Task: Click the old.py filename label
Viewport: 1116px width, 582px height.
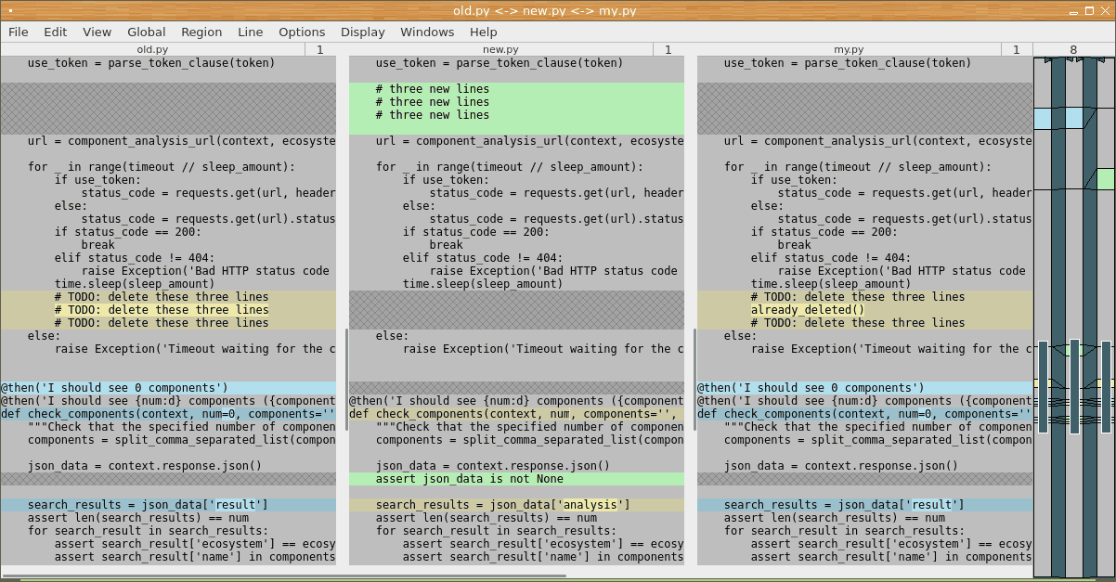Action: [x=152, y=49]
